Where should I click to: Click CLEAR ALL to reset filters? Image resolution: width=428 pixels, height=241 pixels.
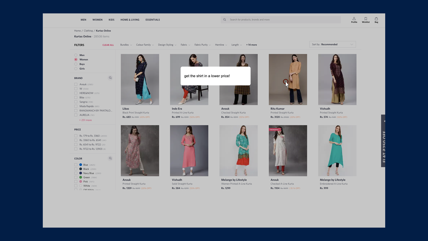pyautogui.click(x=108, y=45)
